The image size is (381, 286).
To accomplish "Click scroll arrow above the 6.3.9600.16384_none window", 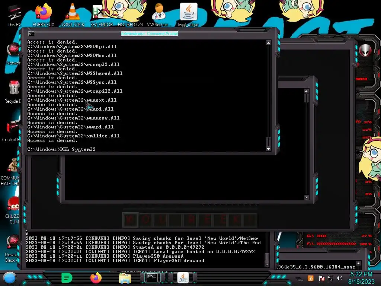I will 358,263.
